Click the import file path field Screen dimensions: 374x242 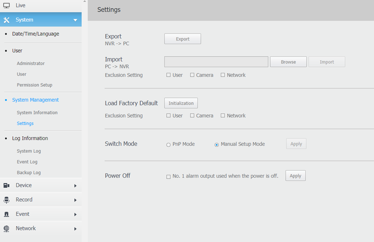[x=216, y=62]
